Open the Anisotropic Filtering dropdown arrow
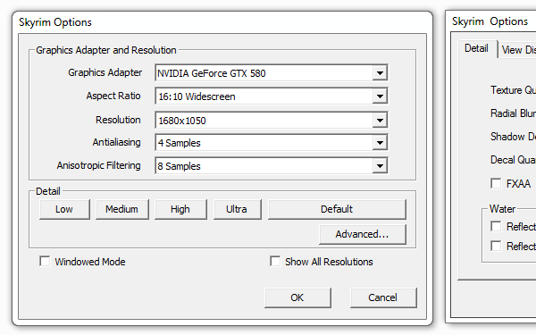This screenshot has width=536, height=335. pyautogui.click(x=380, y=166)
